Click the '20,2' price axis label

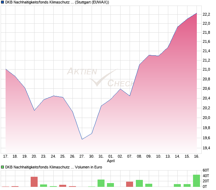tap(206, 108)
